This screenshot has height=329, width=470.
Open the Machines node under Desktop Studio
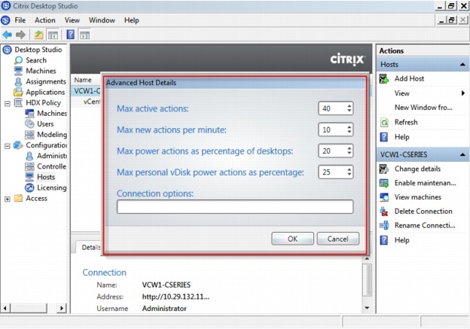coord(41,71)
